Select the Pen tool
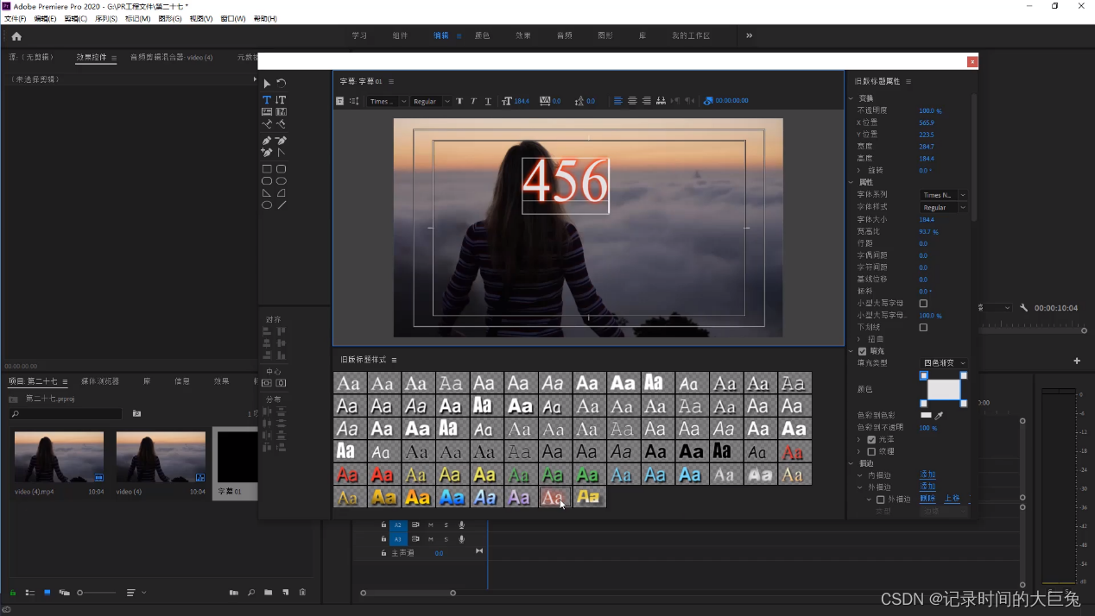The height and width of the screenshot is (616, 1095). click(267, 141)
